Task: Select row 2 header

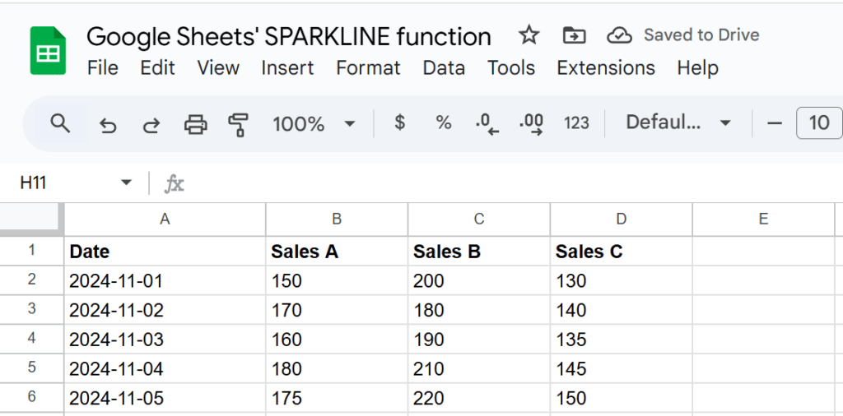Action: 32,280
